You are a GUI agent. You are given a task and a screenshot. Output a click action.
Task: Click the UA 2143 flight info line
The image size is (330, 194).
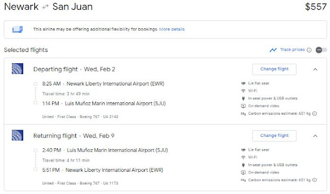(x=80, y=117)
